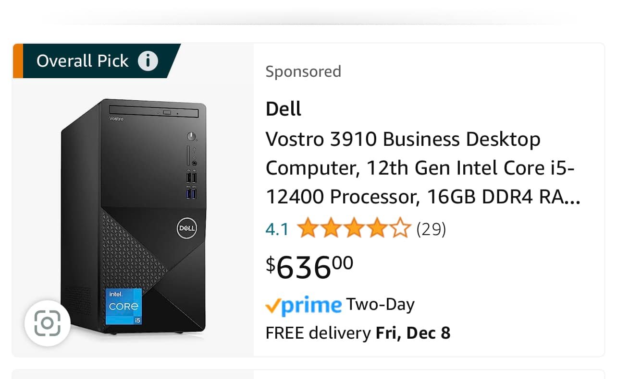
Task: Click the prime Two-Day shipping text
Action: coord(340,305)
